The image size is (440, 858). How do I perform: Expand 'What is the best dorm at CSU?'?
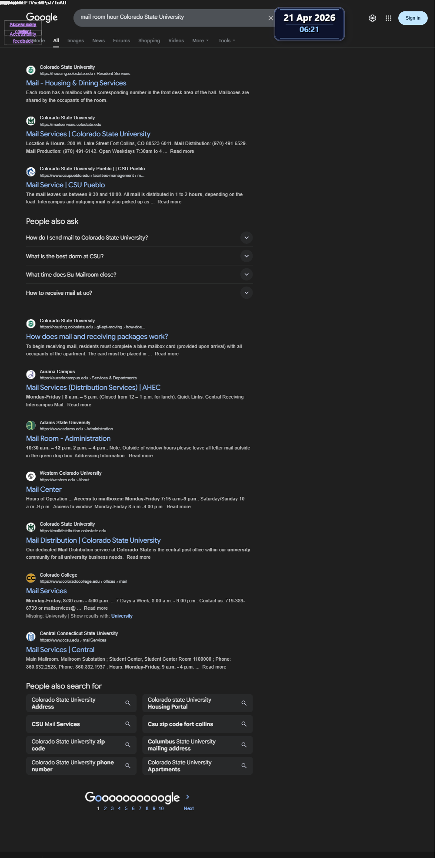pyautogui.click(x=139, y=256)
